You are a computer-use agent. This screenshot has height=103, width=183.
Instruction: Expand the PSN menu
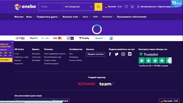tap(96, 17)
